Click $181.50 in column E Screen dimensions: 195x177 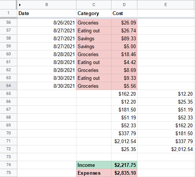(x=166, y=133)
